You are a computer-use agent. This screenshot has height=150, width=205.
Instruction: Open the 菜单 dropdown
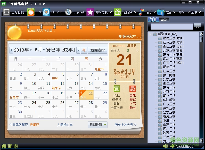[x=196, y=12]
